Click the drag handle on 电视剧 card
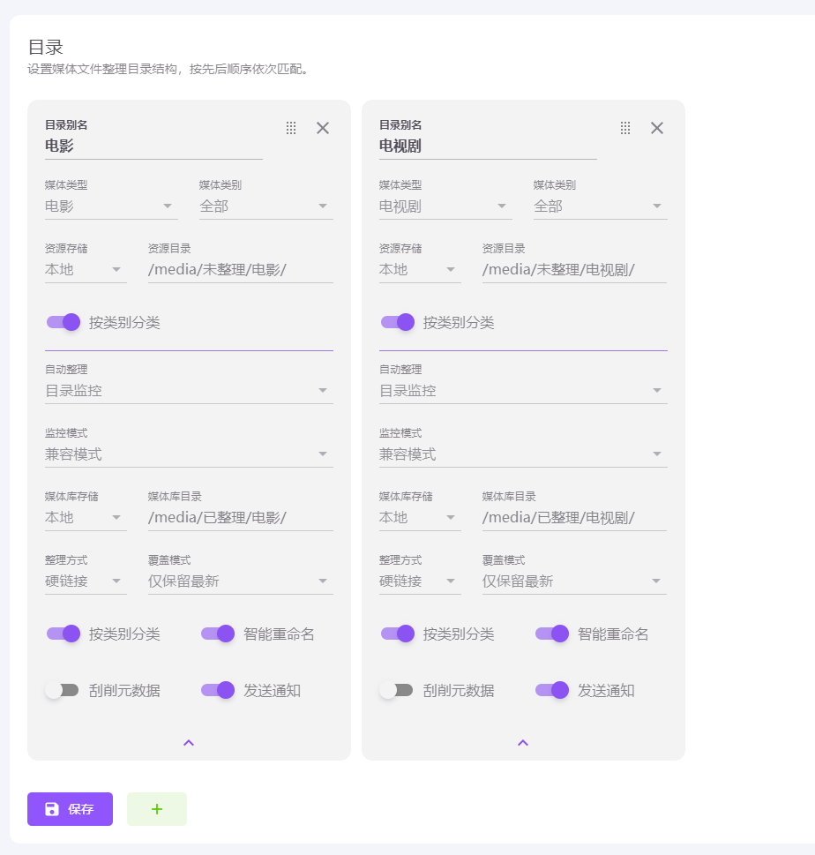Viewport: 815px width, 855px height. (625, 128)
